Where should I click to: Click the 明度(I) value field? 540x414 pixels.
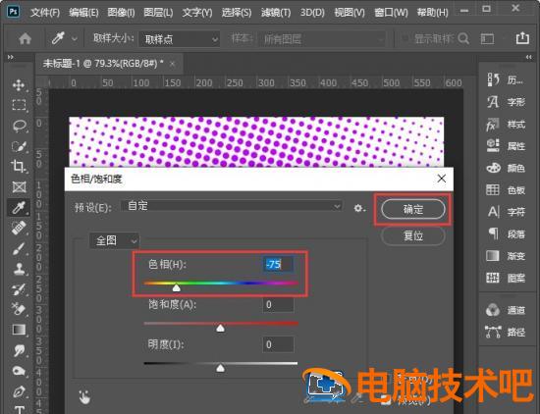coord(278,344)
